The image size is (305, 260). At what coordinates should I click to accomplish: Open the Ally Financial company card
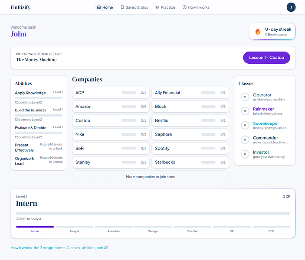190,93
